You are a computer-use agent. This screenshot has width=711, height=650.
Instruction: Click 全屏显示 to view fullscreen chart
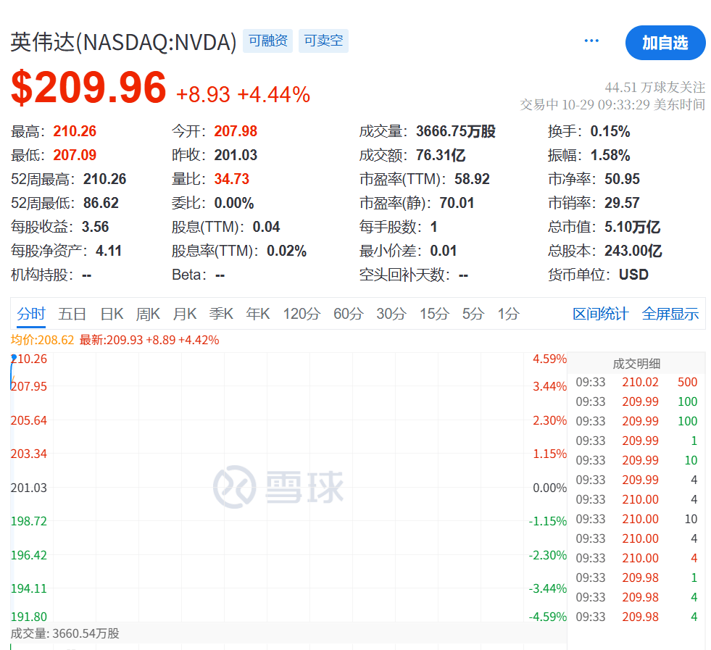[670, 314]
